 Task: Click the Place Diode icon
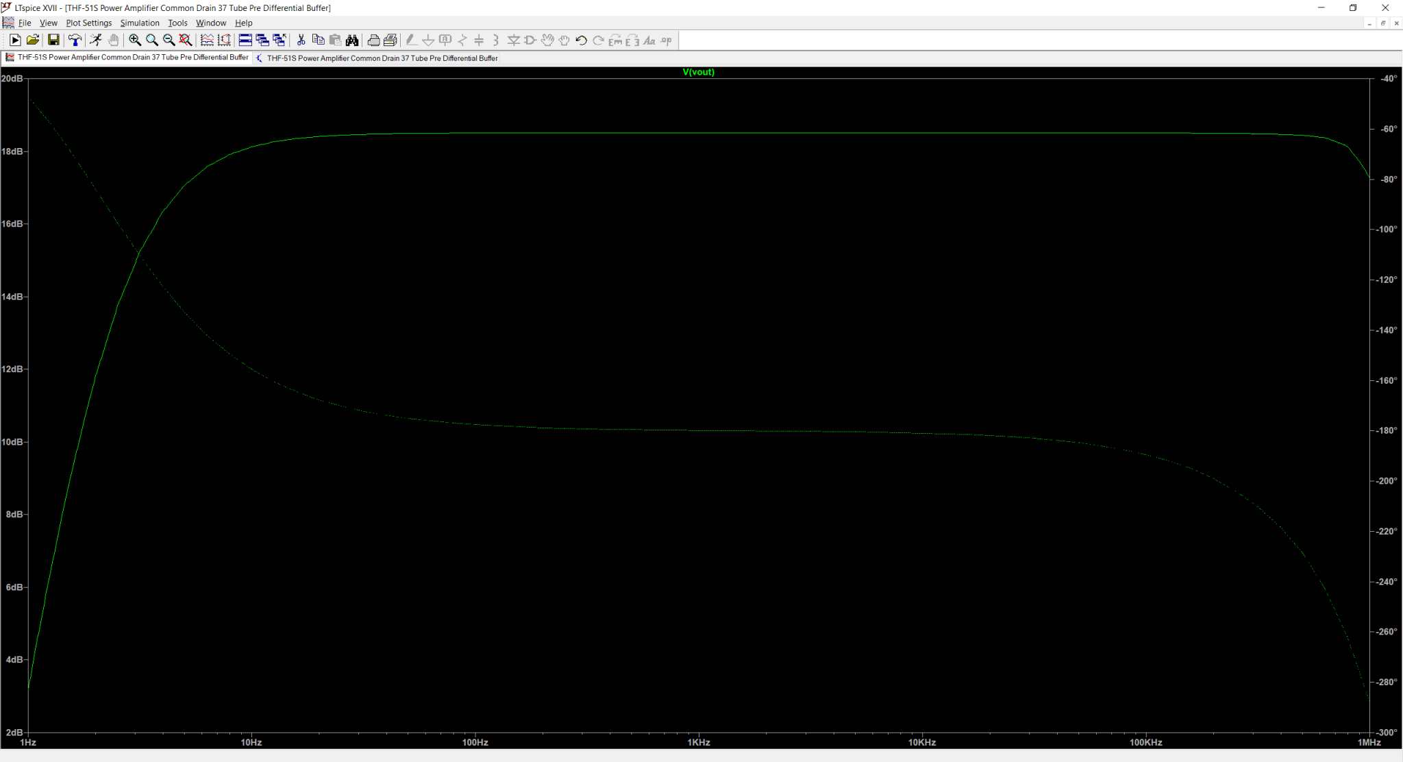[513, 40]
